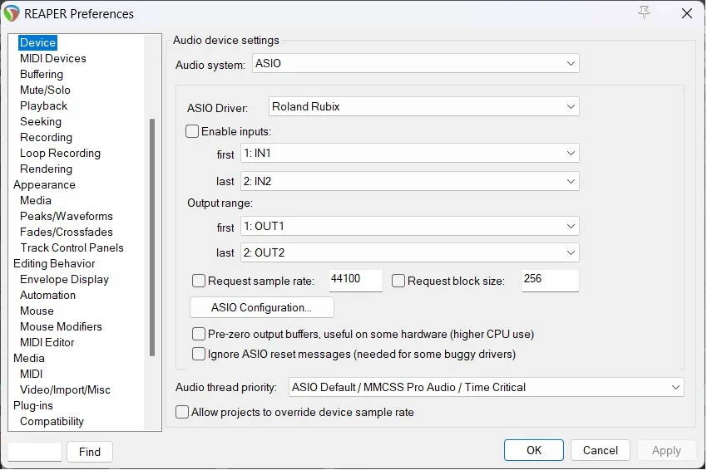The image size is (707, 470).
Task: Click the pin icon in title bar
Action: pos(644,12)
